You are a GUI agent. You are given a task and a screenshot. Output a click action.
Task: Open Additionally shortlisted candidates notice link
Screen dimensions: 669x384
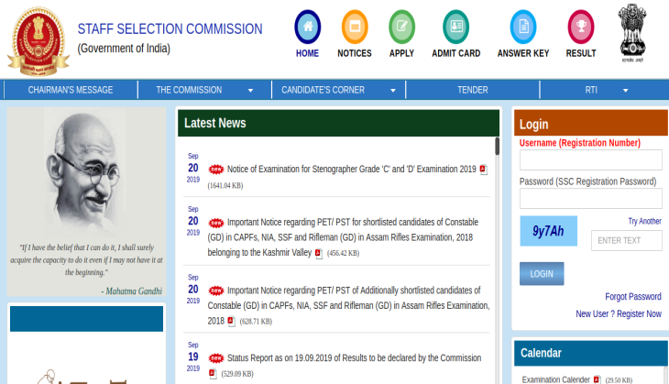(x=347, y=306)
